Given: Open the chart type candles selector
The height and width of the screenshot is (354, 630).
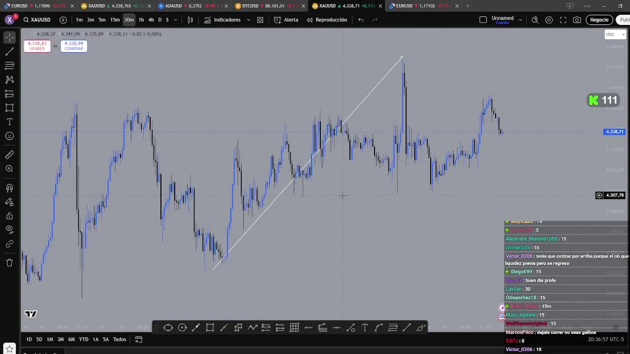Looking at the screenshot, I should 190,20.
